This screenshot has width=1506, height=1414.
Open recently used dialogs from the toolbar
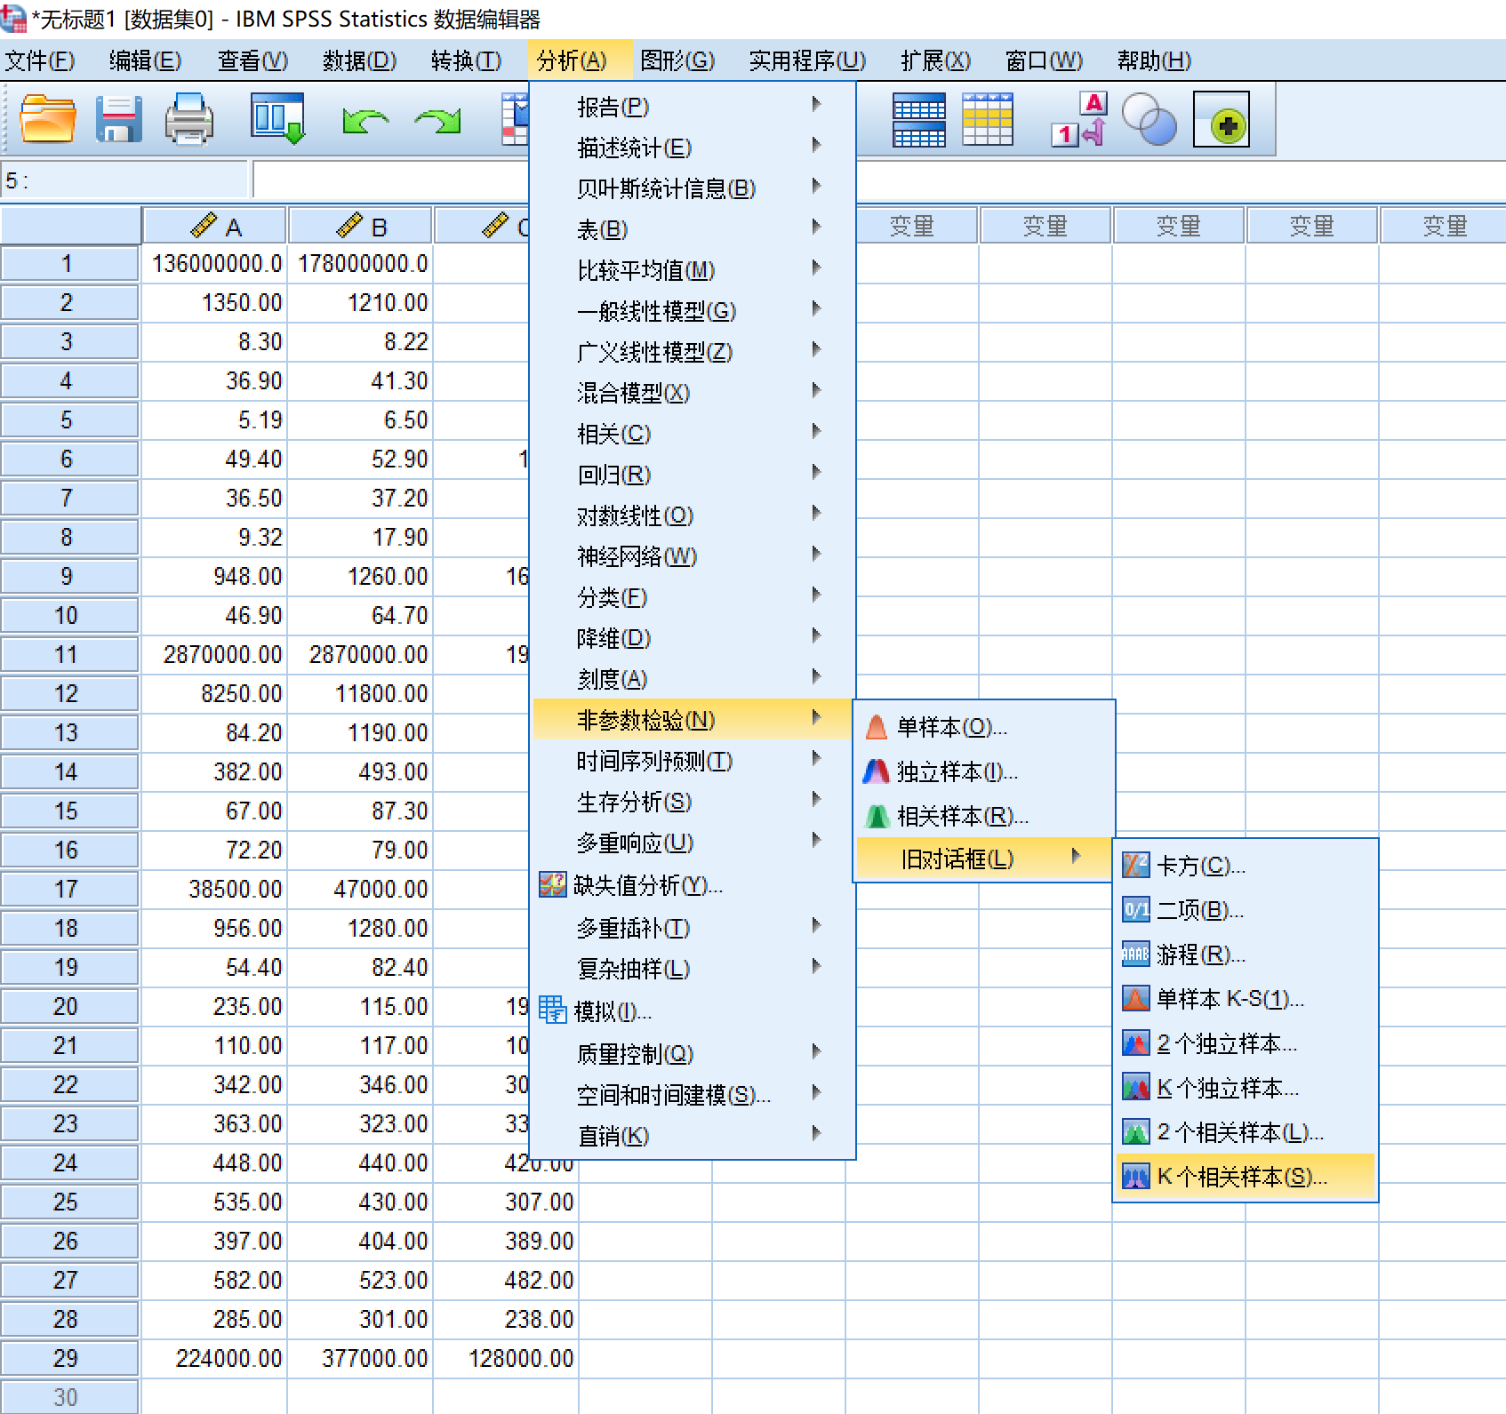pos(276,120)
